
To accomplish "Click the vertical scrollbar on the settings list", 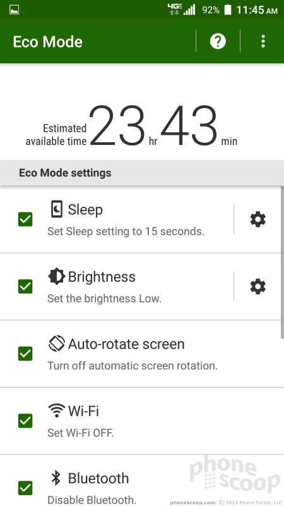I will 282,262.
